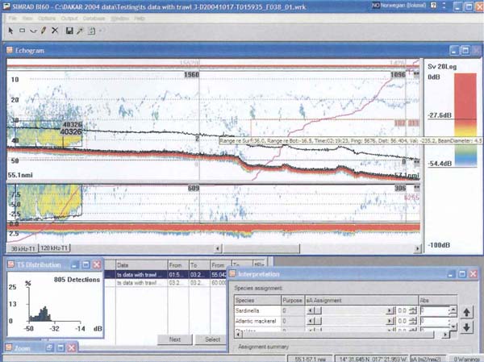Open the File menu

(x=13, y=17)
